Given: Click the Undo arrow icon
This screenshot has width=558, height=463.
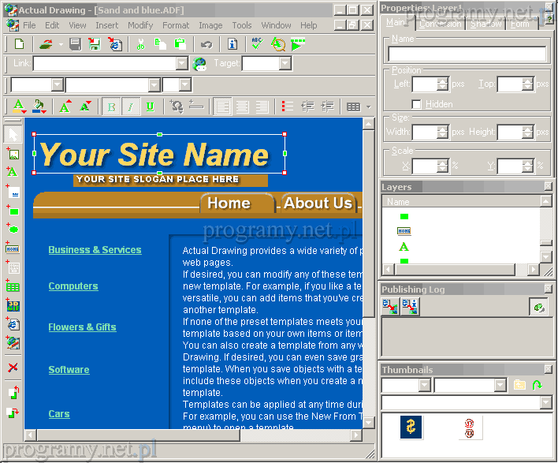Looking at the screenshot, I should [x=206, y=44].
